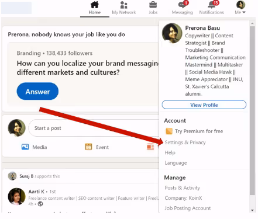Click the localize brand messaging question
This screenshot has height=219, width=258.
pyautogui.click(x=88, y=68)
